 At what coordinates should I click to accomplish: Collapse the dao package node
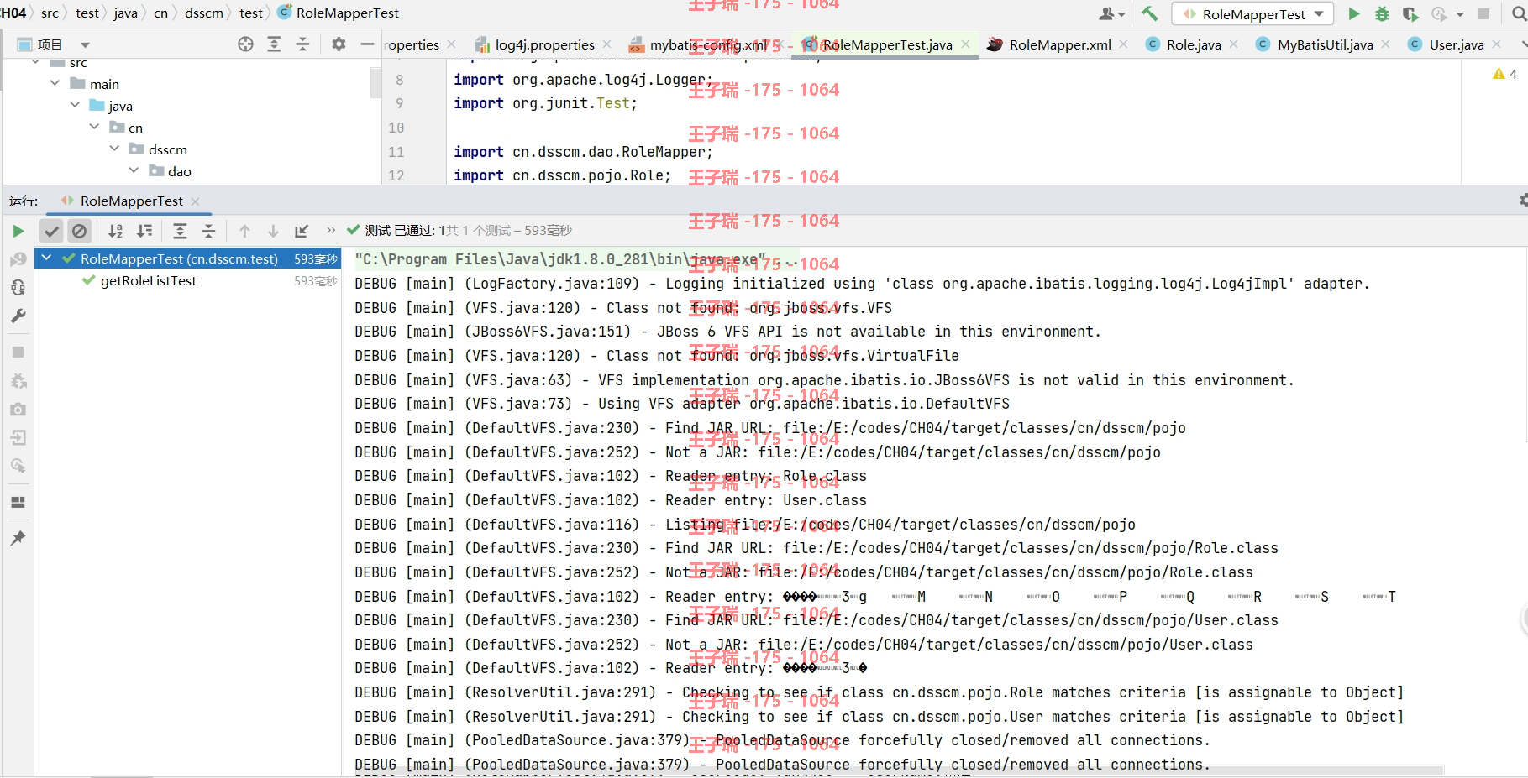[x=134, y=170]
